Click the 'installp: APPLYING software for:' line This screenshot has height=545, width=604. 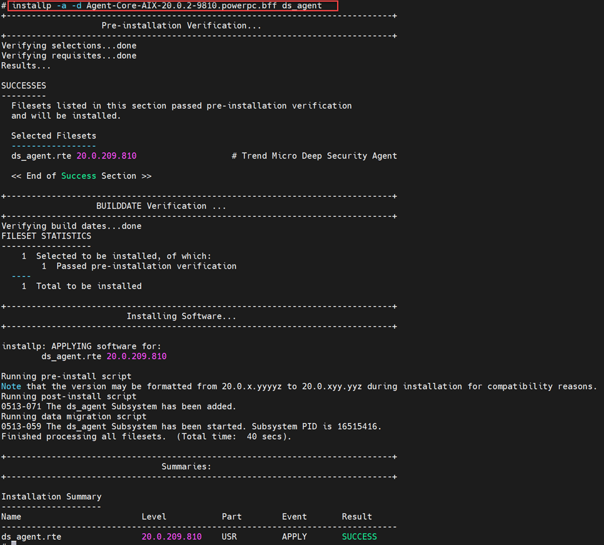[81, 346]
